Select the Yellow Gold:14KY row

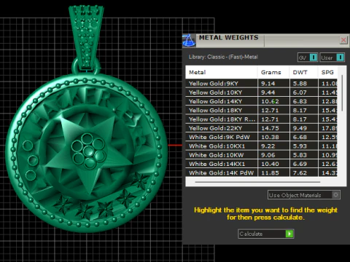(x=261, y=101)
